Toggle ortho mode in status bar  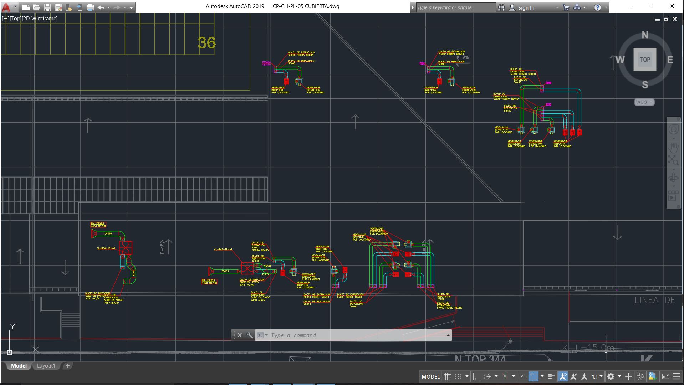point(476,376)
